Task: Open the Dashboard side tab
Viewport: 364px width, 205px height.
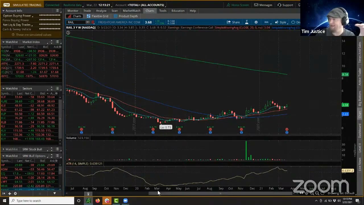Action: 360,131
